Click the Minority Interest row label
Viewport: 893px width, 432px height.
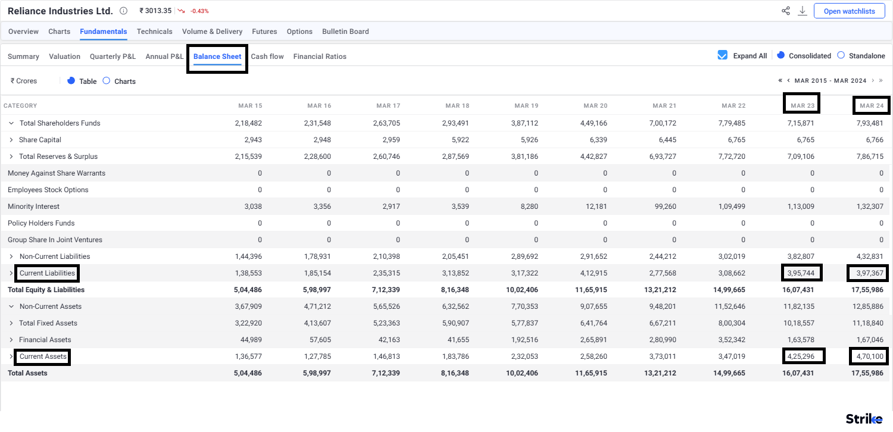tap(33, 206)
